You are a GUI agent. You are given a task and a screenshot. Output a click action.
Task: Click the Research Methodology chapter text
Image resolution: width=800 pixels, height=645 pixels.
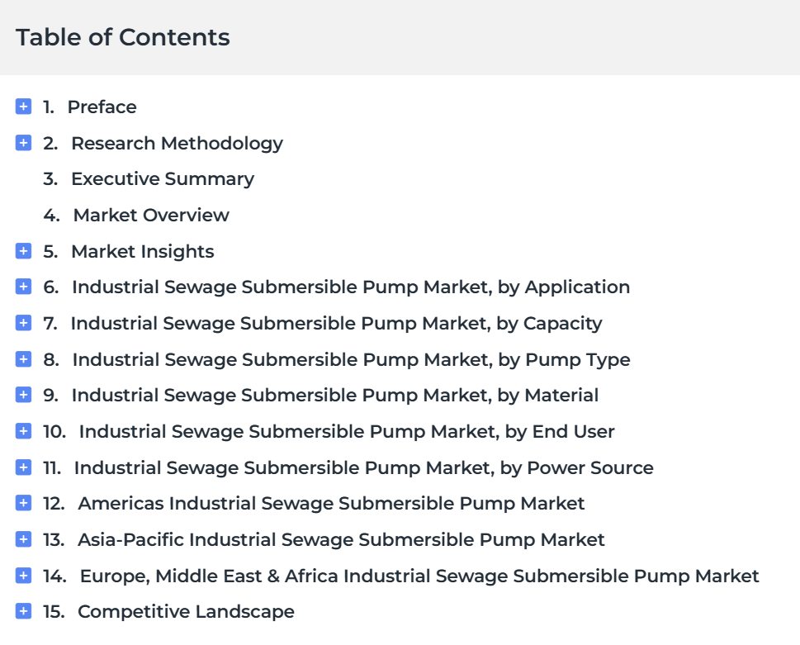[x=177, y=144]
